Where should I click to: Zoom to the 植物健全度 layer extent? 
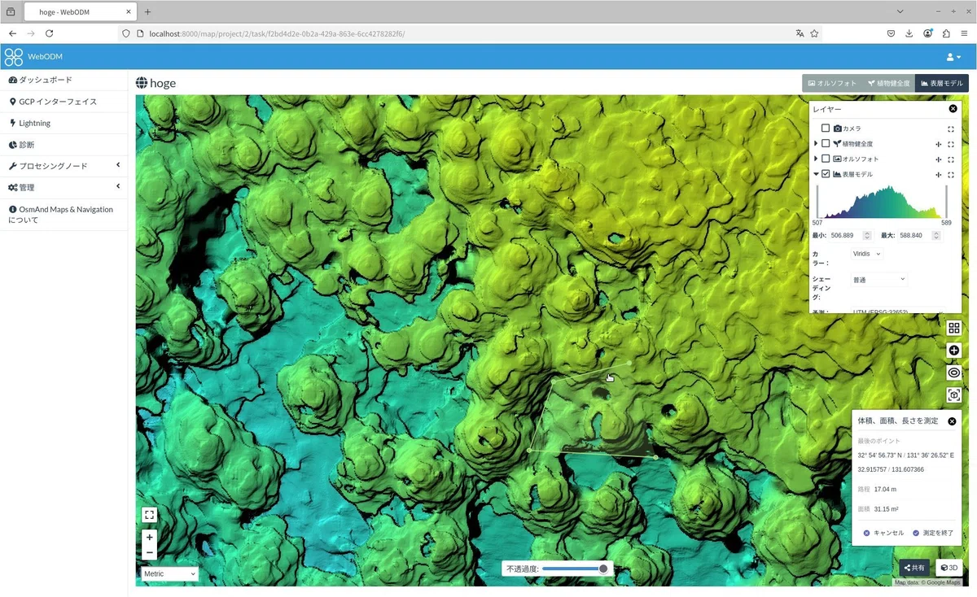(951, 144)
